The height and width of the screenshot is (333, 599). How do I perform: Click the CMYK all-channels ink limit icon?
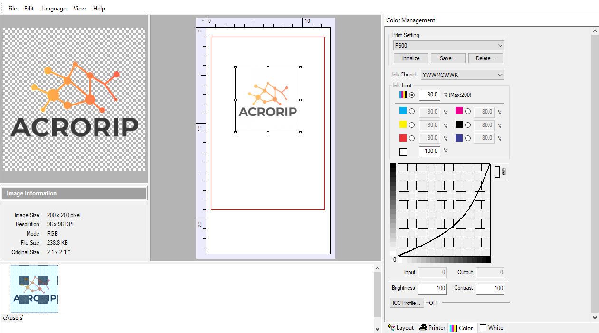point(403,95)
